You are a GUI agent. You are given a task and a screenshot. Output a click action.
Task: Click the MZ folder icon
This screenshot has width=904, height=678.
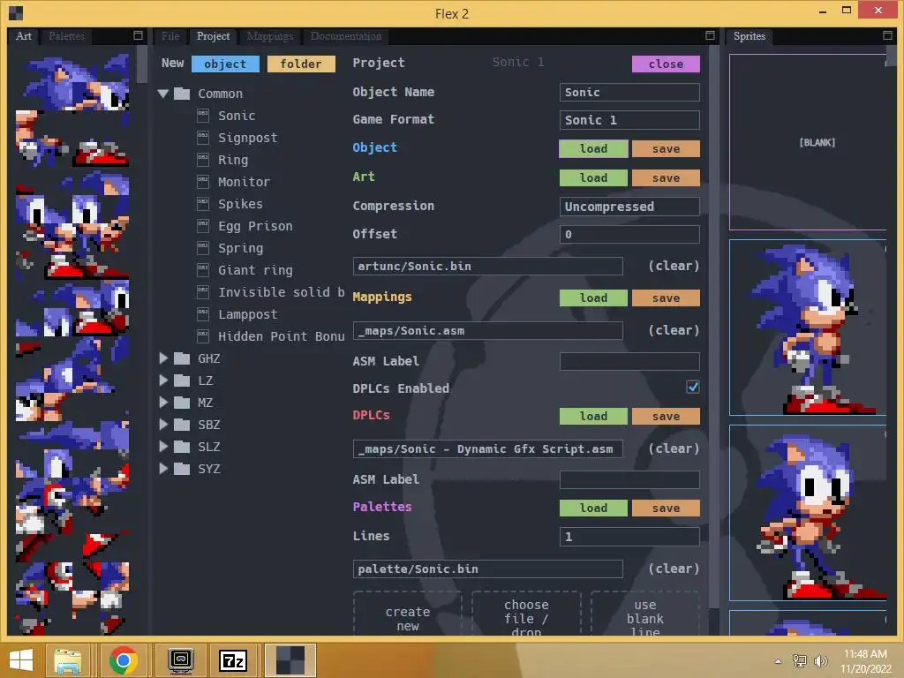[x=182, y=403]
